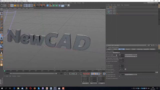160x90 pixels.
Task: Click the orange S icon in left sidebar
Action: click(x=1, y=65)
